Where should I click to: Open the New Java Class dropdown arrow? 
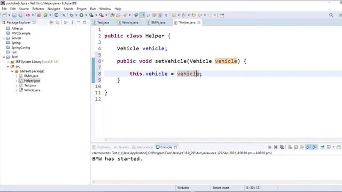point(50,15)
